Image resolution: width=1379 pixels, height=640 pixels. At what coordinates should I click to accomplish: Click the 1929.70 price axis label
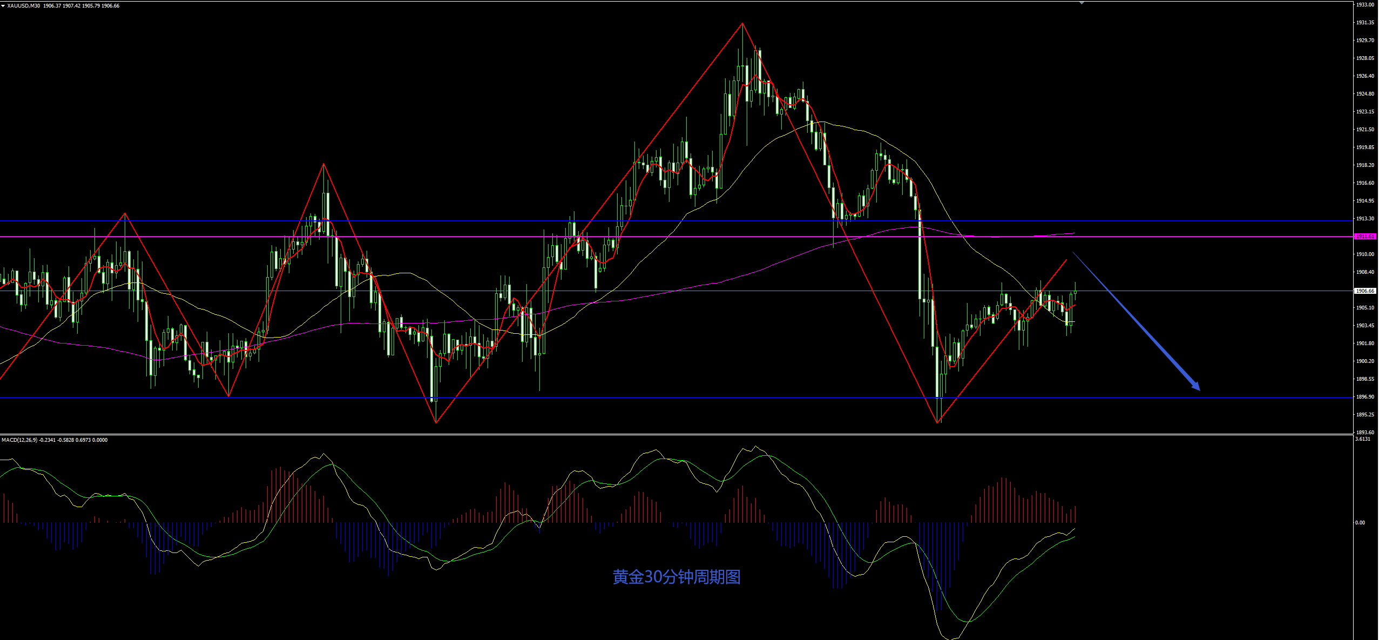coord(1365,41)
